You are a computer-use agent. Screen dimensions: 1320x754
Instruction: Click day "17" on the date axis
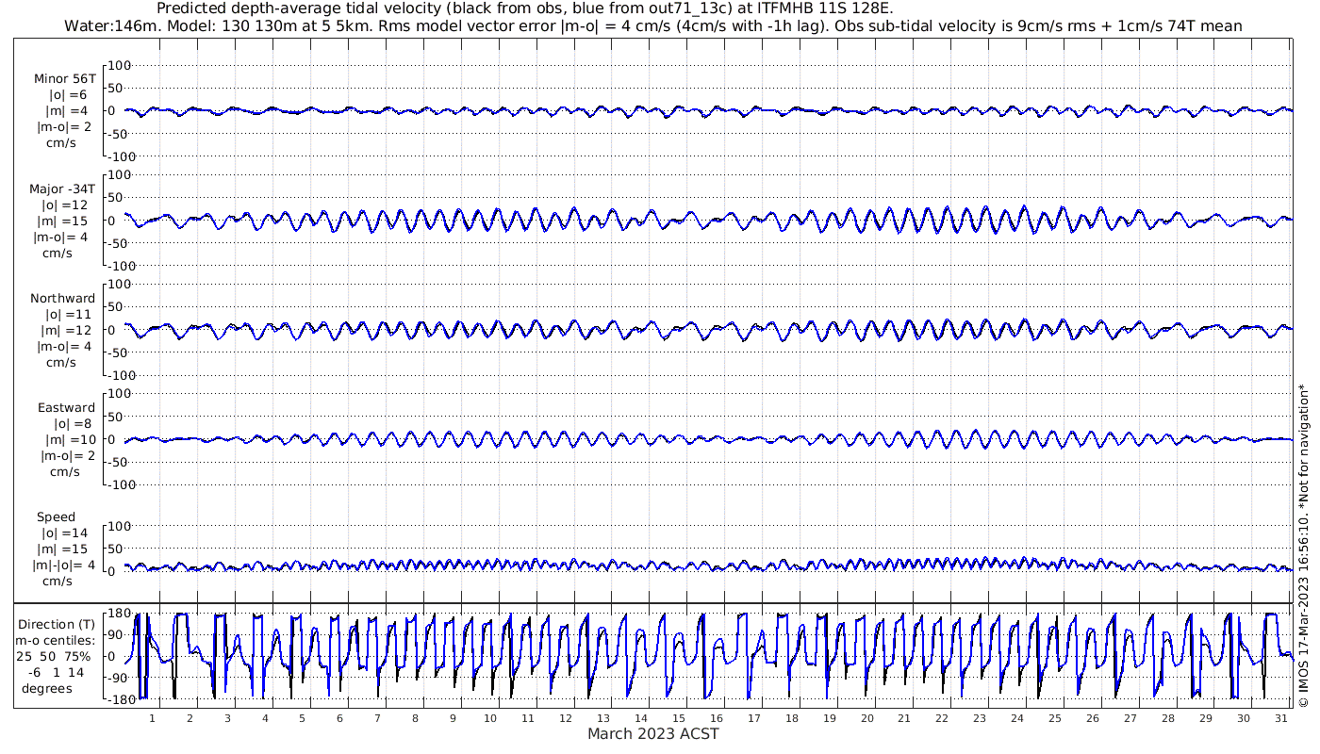point(753,718)
